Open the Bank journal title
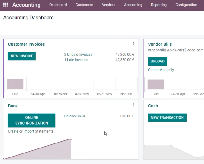Screen dimensions: 204x164 coord(13,106)
